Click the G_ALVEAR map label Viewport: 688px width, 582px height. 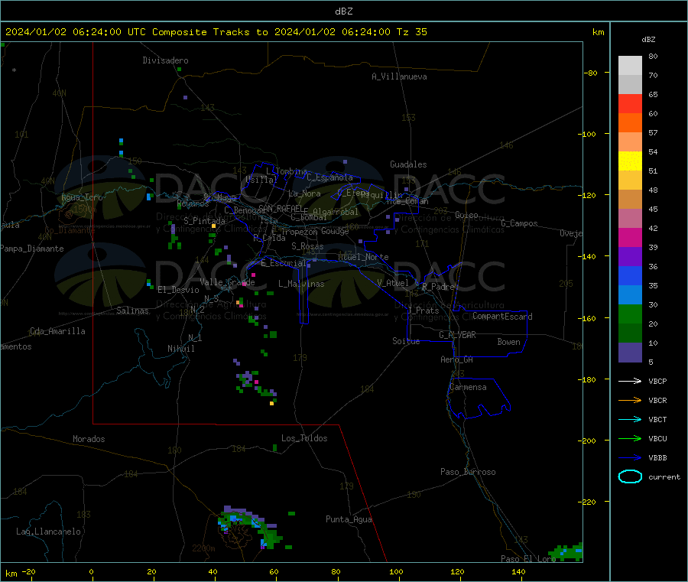457,335
